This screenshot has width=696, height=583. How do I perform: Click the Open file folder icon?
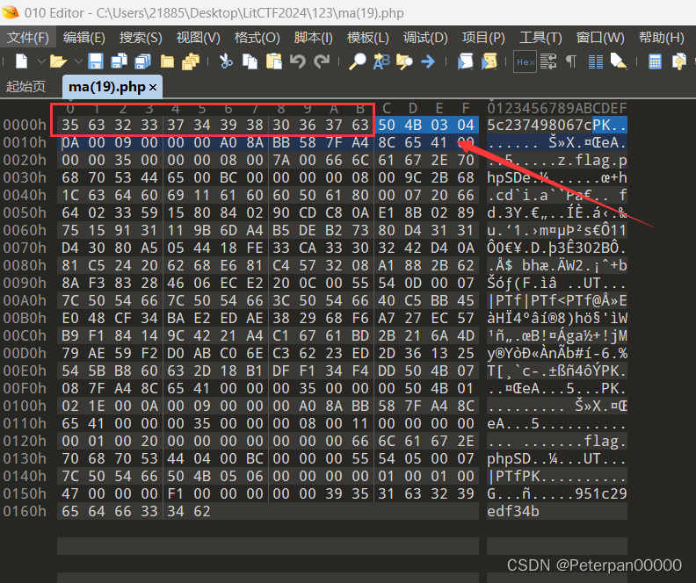(58, 61)
